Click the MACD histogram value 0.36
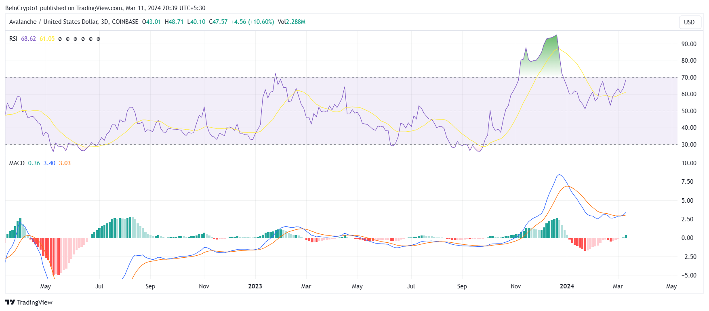 click(34, 163)
